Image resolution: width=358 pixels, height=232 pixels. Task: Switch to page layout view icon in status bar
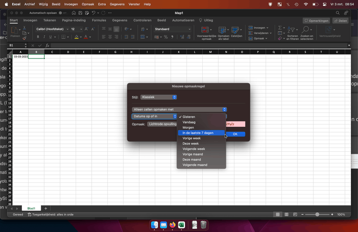coord(286,215)
